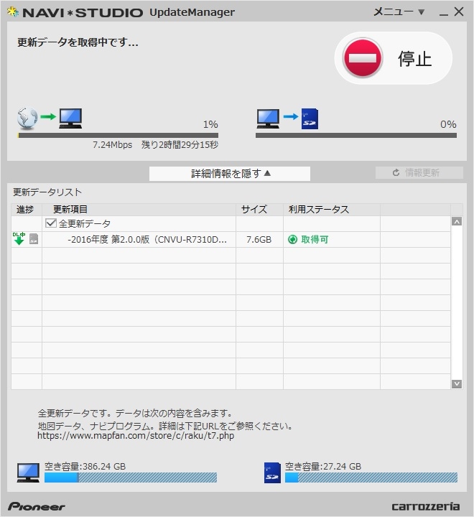Image resolution: width=474 pixels, height=517 pixels.
Task: Click the SD card free space icon
Action: pos(272,472)
